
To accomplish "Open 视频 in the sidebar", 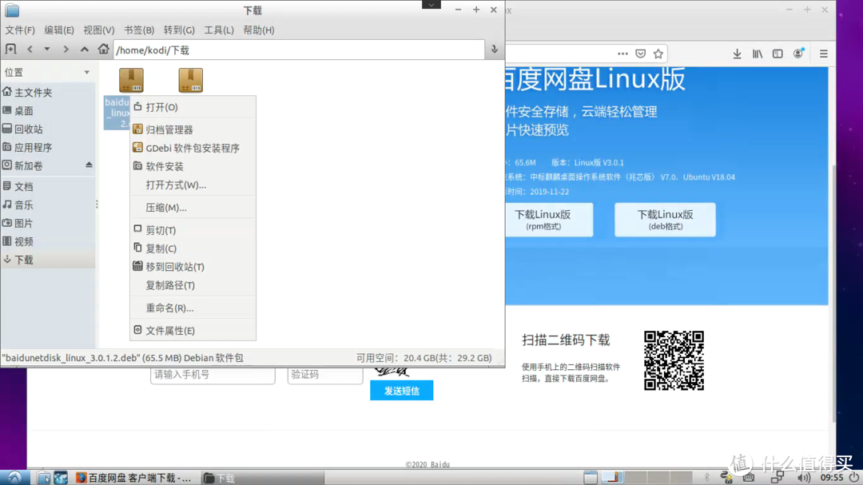I will click(48, 241).
